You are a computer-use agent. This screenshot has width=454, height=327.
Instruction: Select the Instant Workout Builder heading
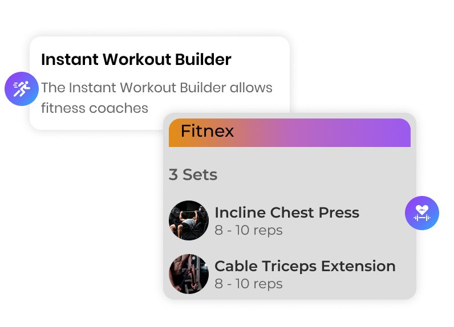136,60
